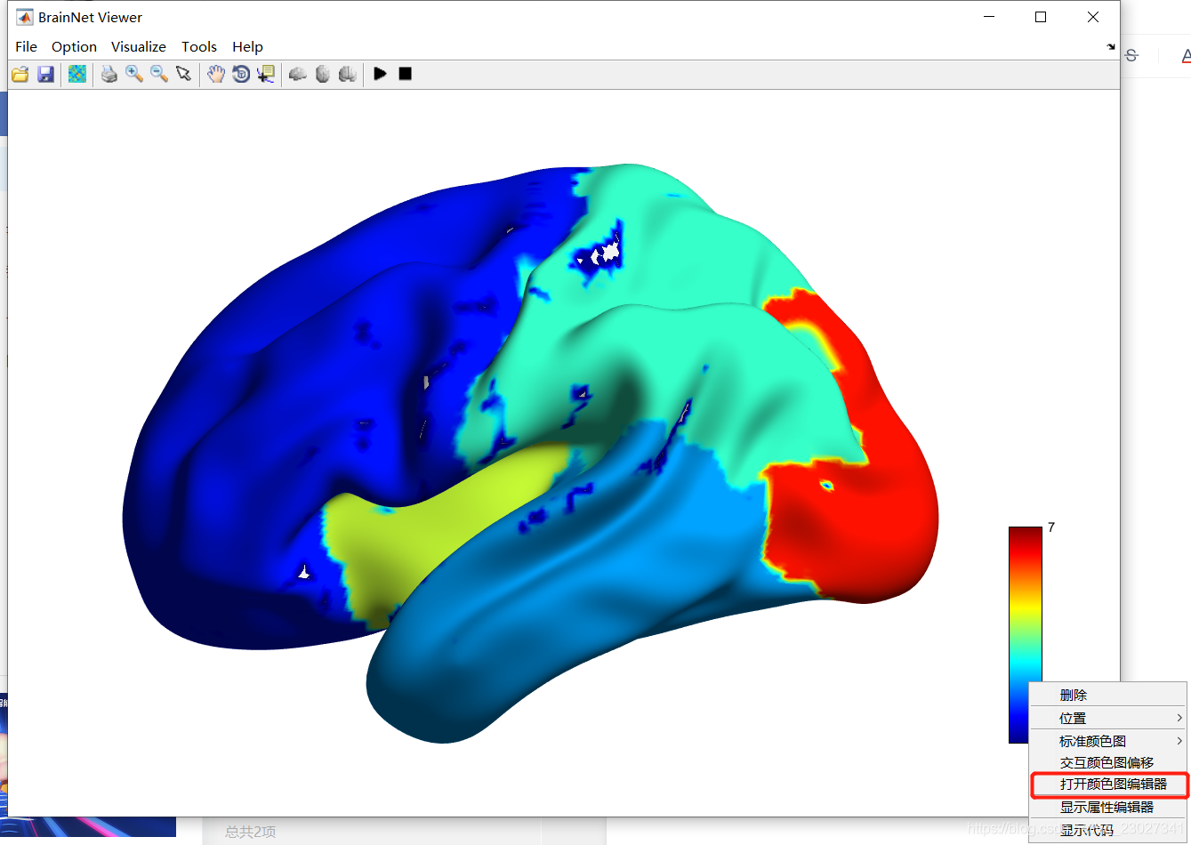Screen dimensions: 1191x845
Task: Print the figure with the printer icon
Action: click(x=109, y=74)
